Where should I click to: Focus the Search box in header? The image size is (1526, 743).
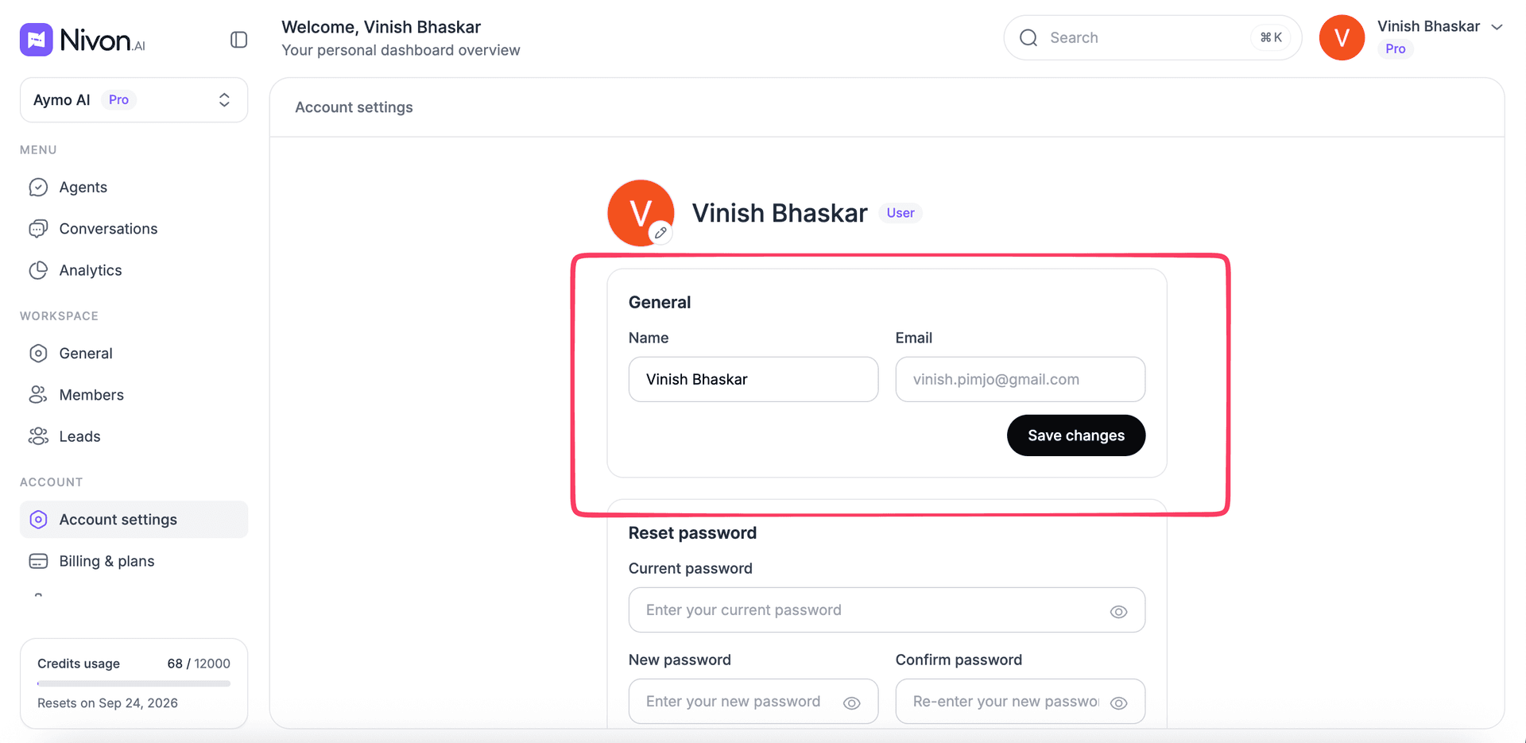pos(1152,37)
